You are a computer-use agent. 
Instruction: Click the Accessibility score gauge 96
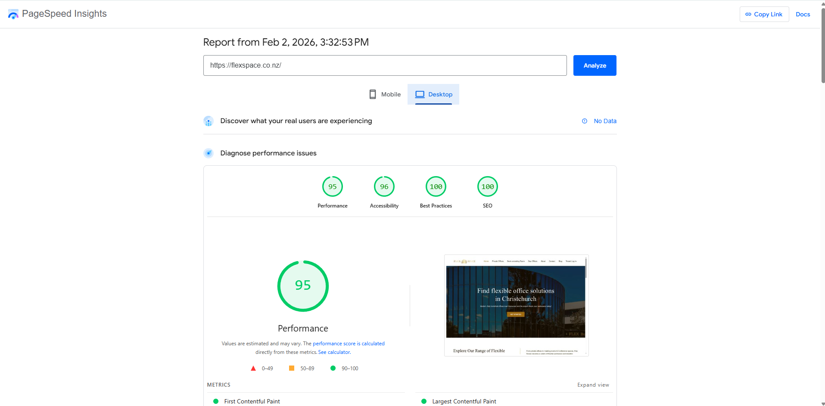point(384,187)
